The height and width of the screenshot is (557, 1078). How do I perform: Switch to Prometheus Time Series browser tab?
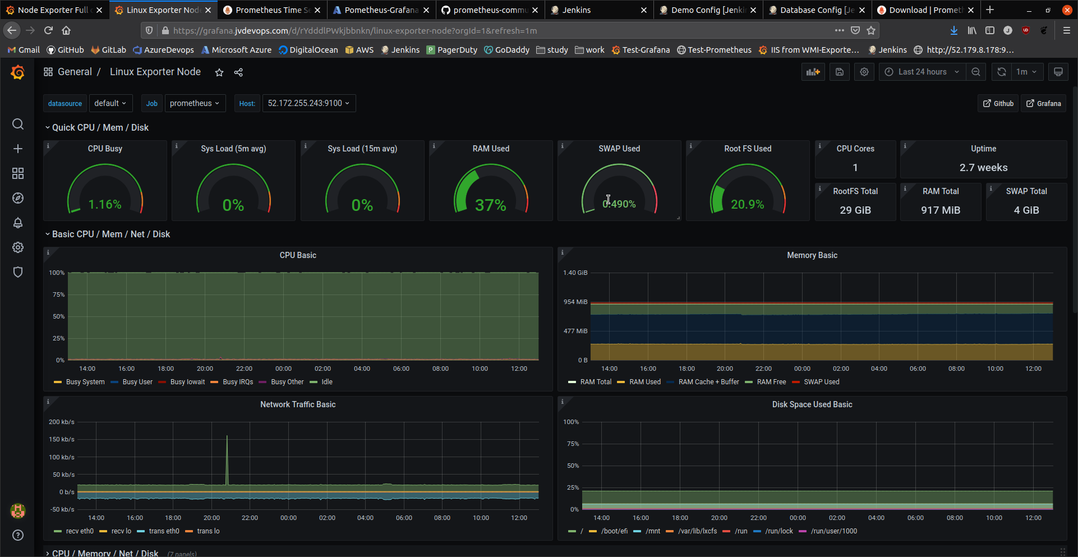point(272,10)
